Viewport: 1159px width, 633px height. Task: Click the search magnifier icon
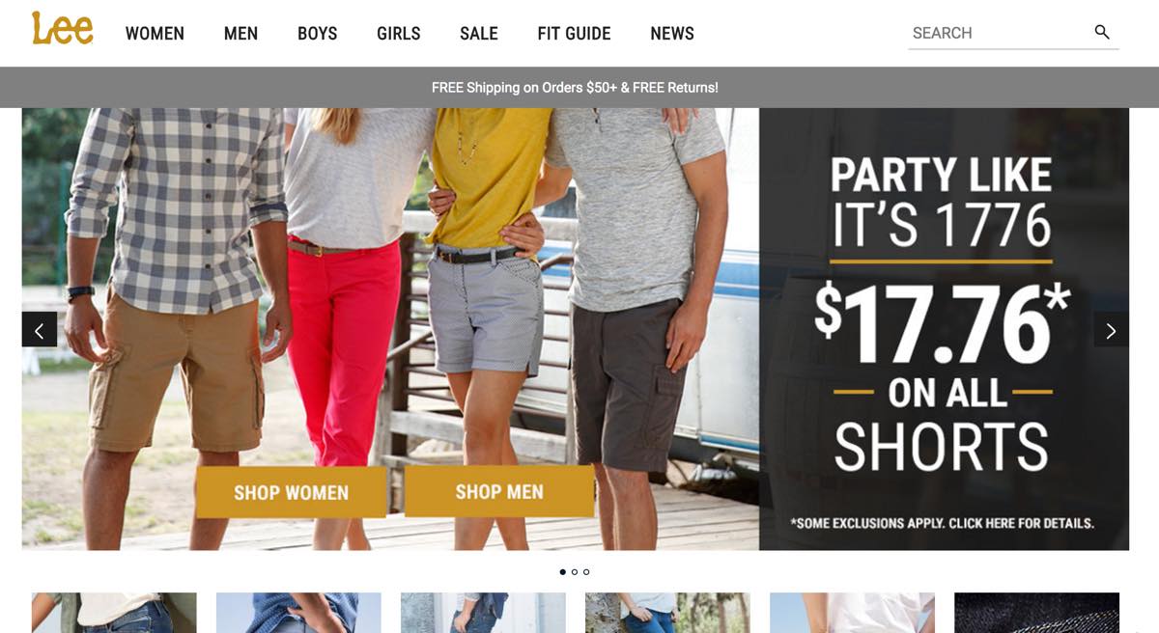click(x=1102, y=32)
